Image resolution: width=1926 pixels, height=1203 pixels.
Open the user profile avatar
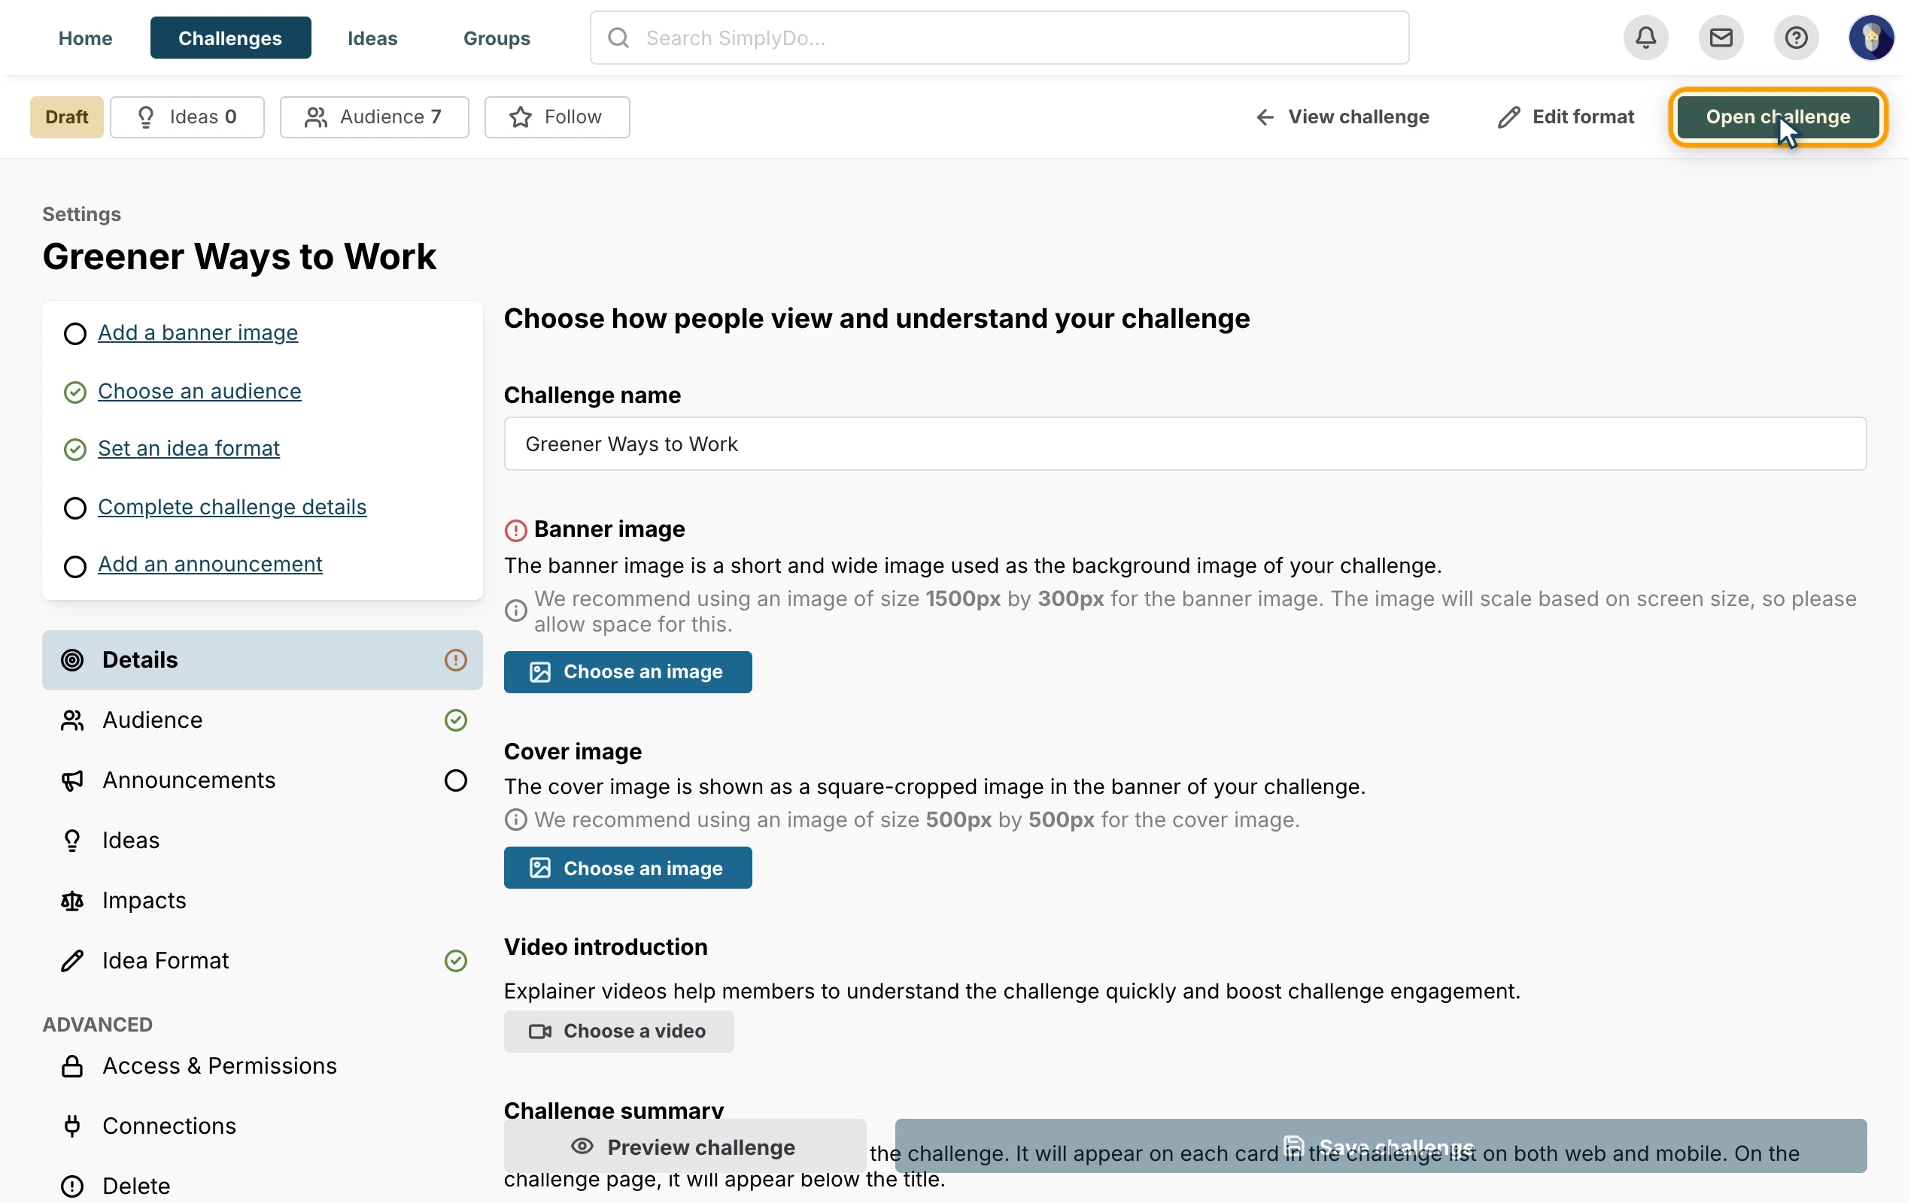pyautogui.click(x=1871, y=38)
